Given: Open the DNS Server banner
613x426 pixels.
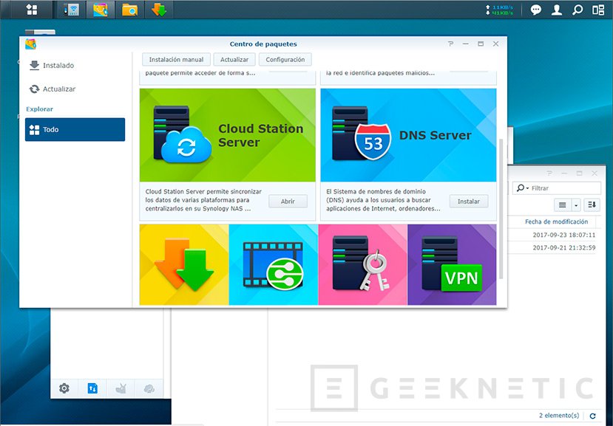Looking at the screenshot, I should (x=408, y=135).
